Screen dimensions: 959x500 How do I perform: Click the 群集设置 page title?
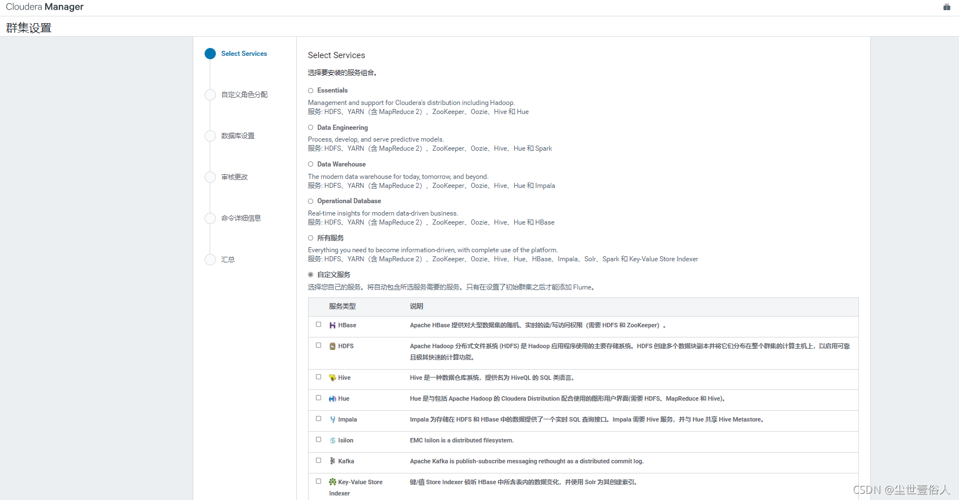click(x=29, y=28)
